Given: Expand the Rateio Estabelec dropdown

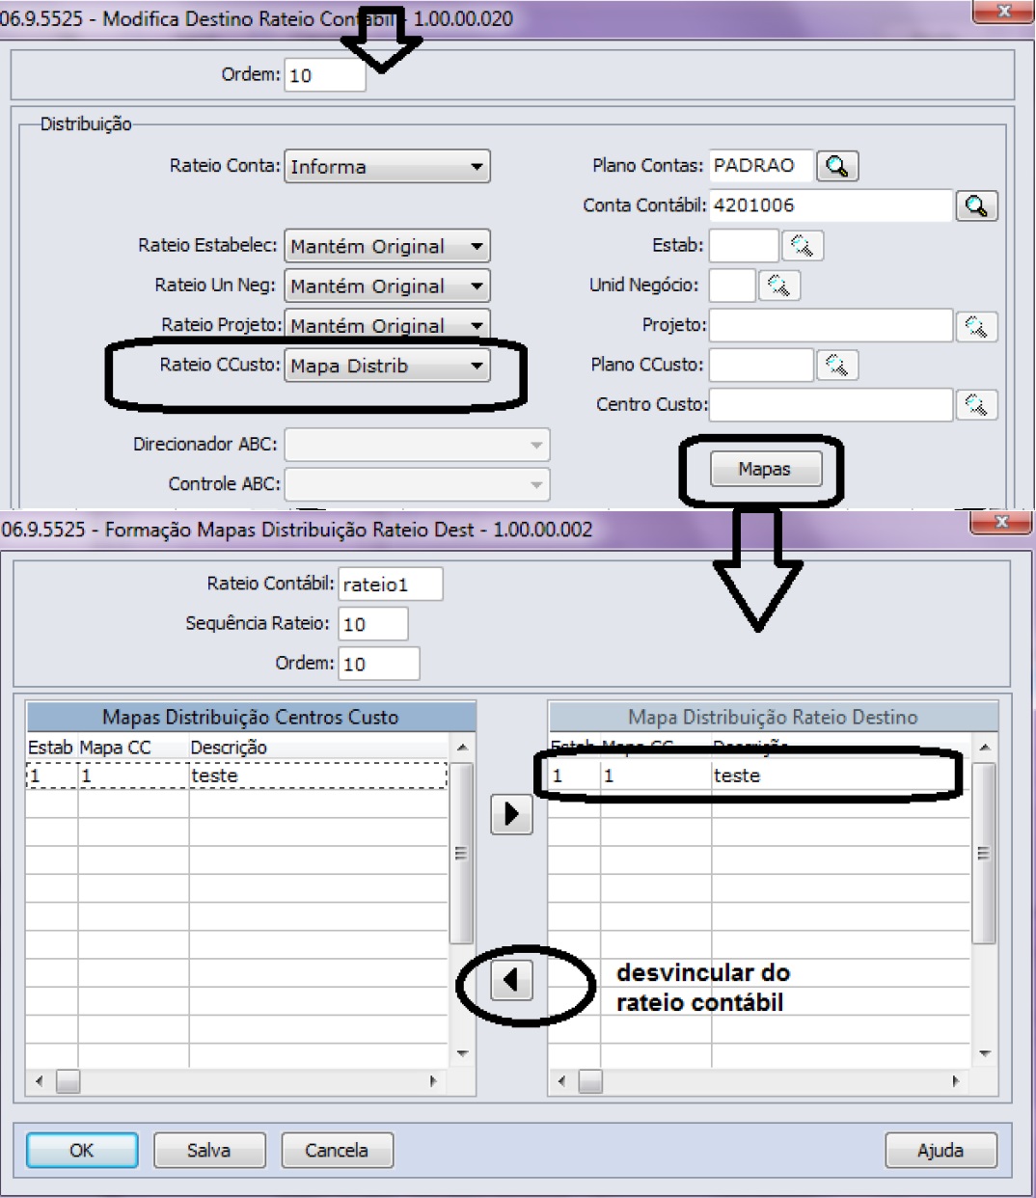Looking at the screenshot, I should (x=387, y=246).
